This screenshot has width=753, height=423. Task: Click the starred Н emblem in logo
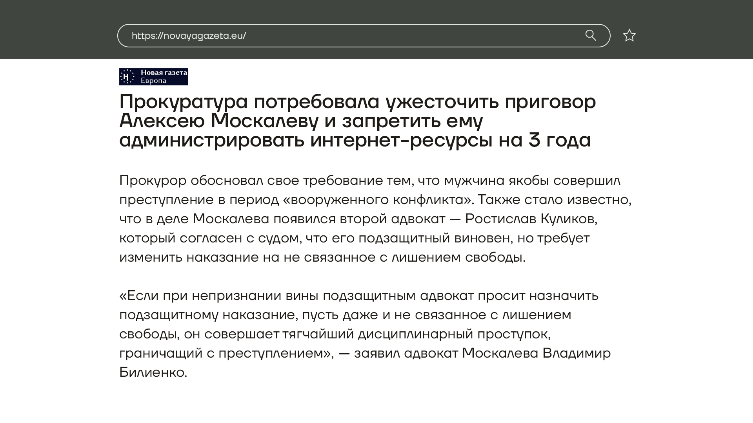click(x=126, y=77)
